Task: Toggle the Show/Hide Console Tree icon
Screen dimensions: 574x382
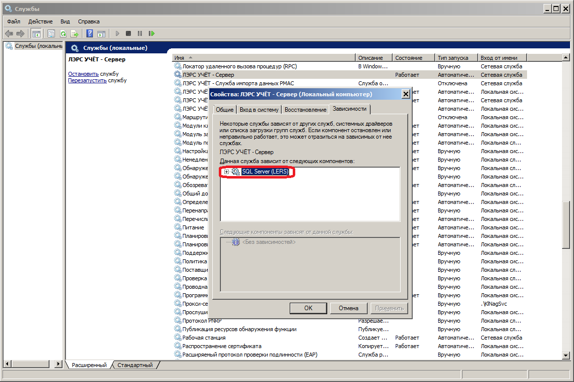Action: coord(36,33)
